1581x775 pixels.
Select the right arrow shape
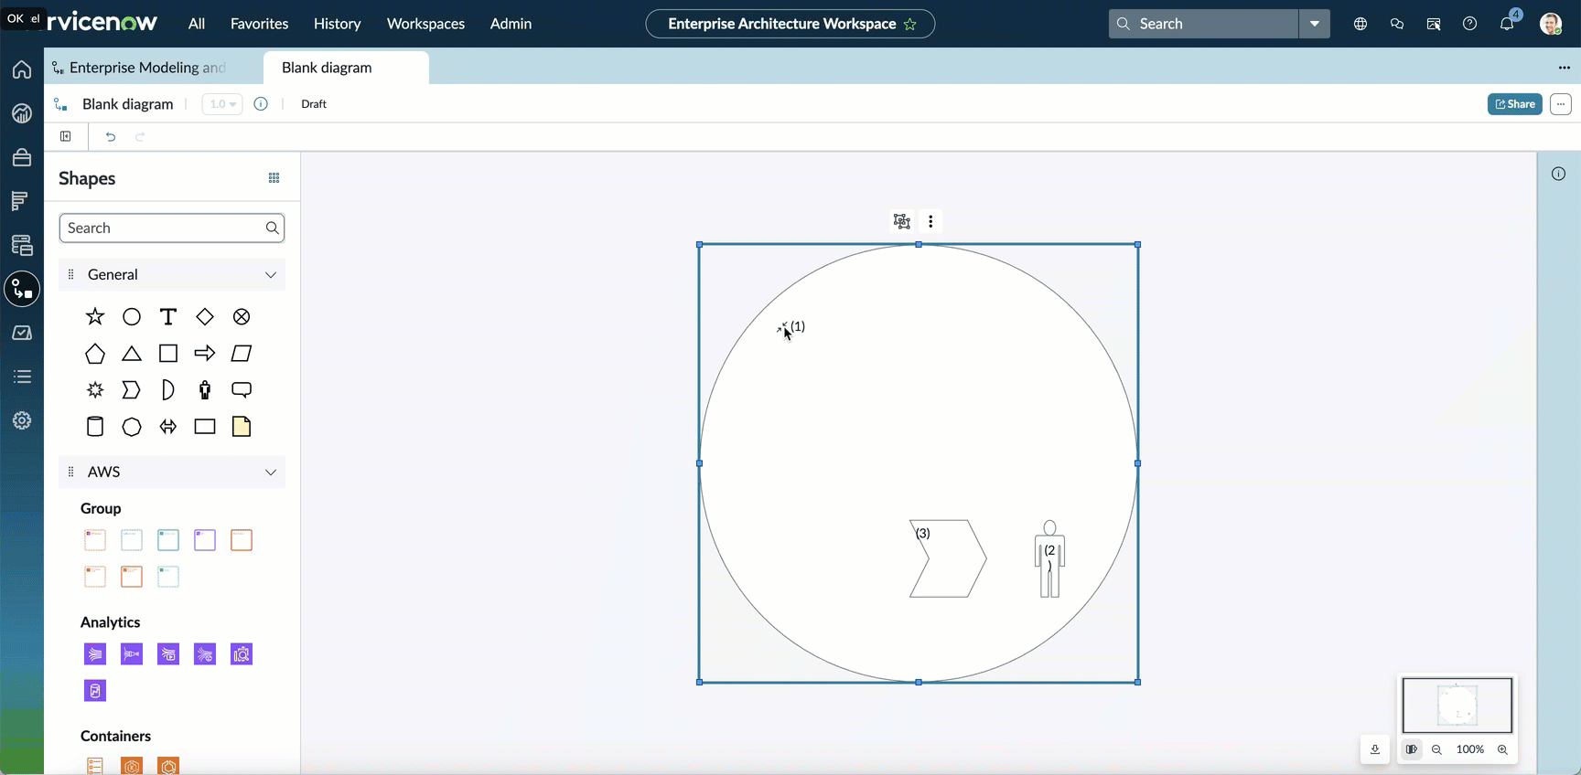pyautogui.click(x=205, y=354)
